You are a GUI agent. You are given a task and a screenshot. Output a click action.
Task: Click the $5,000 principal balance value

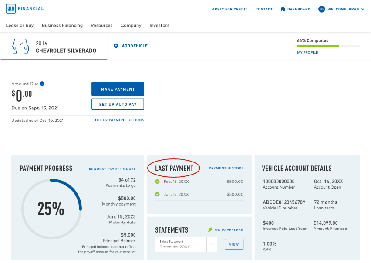click(128, 235)
